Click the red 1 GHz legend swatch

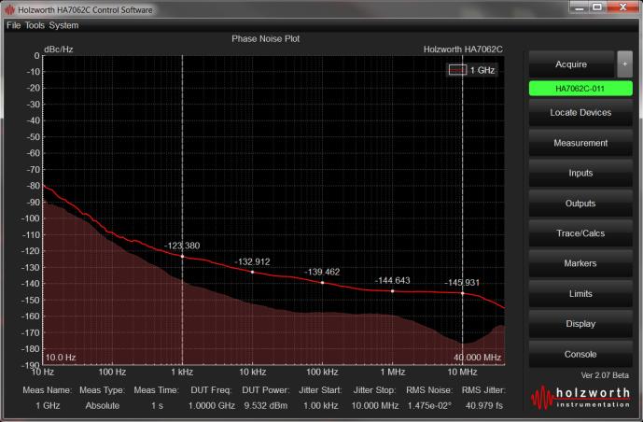457,70
